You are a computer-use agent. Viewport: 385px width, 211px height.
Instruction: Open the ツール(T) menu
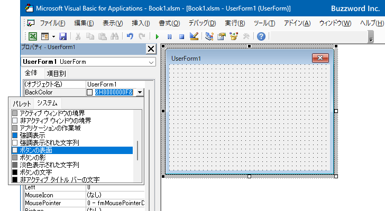coord(264,23)
